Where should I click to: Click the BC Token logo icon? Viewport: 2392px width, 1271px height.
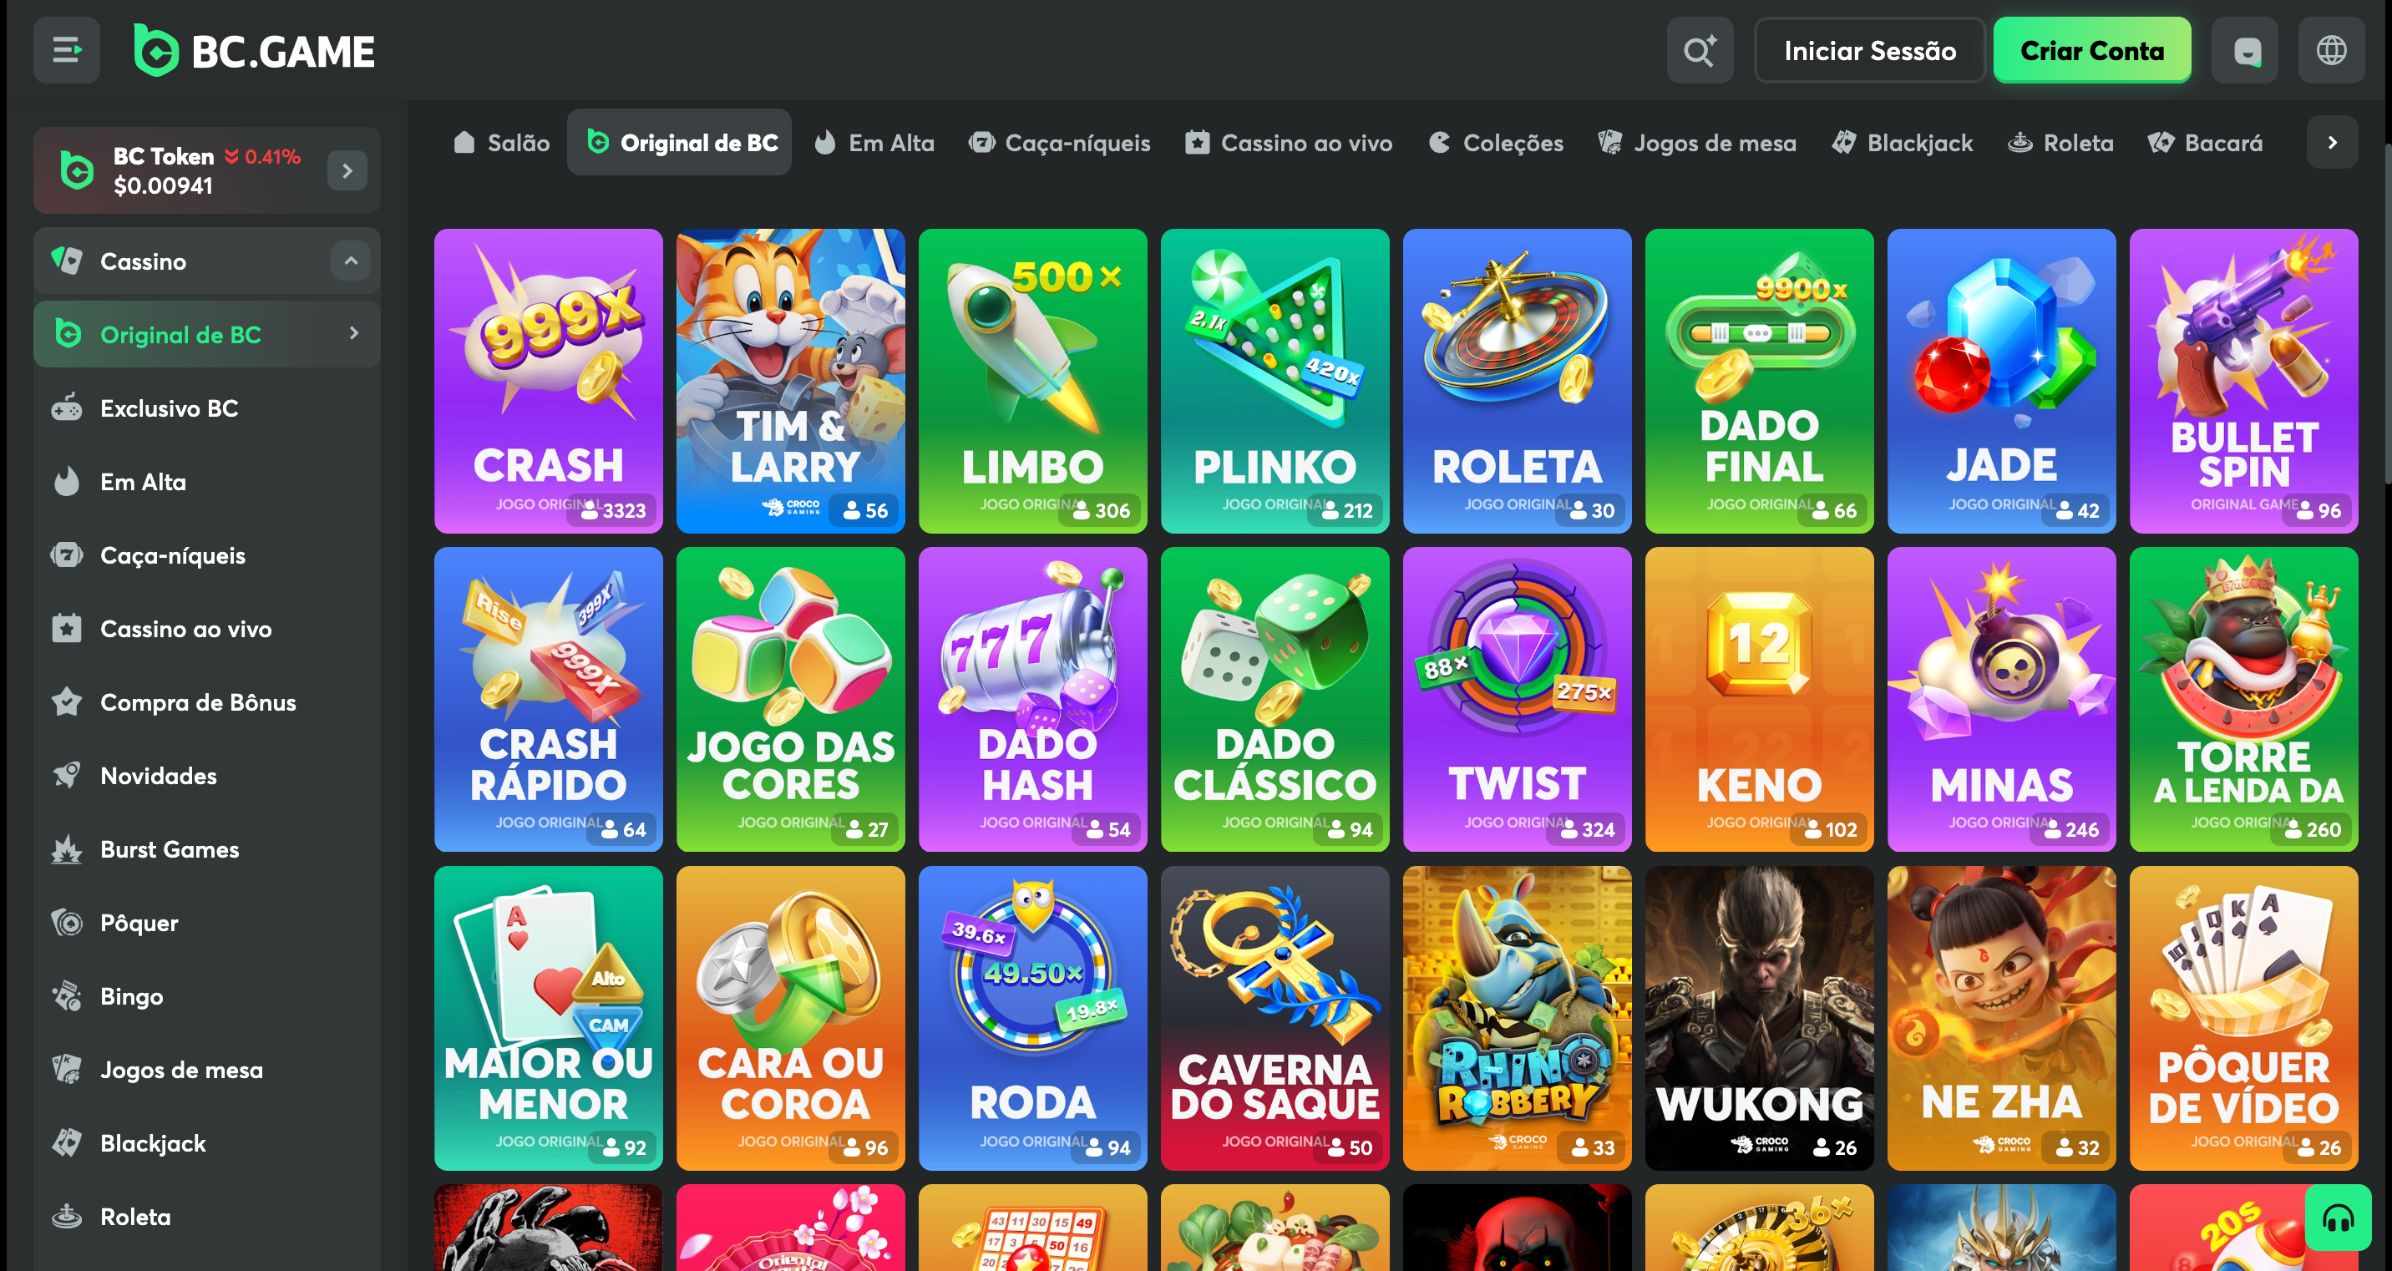point(77,170)
